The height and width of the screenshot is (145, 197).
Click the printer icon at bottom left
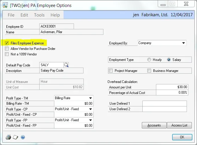point(8,137)
